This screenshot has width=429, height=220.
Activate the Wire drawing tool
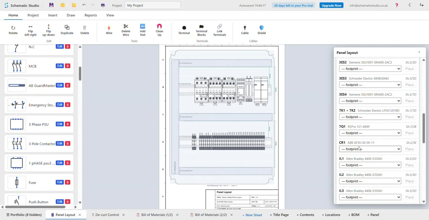(109, 30)
